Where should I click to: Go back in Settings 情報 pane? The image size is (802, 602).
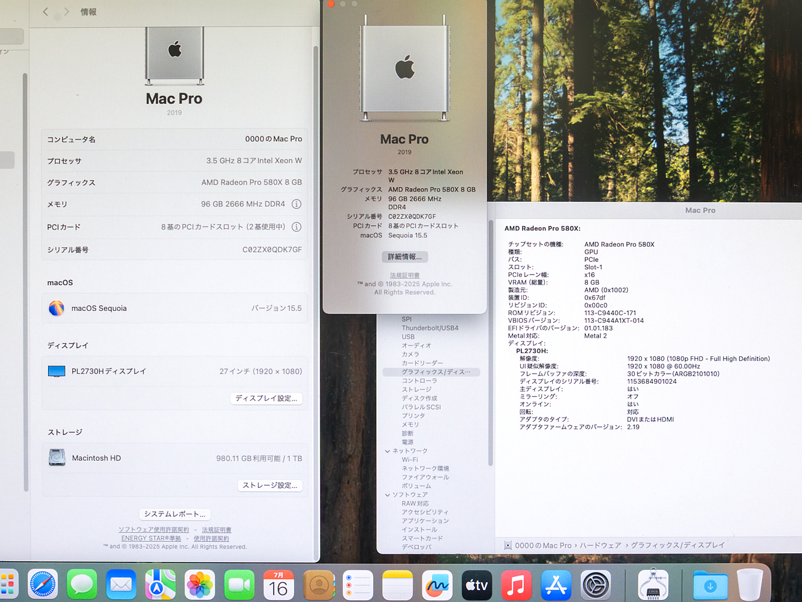tap(45, 12)
